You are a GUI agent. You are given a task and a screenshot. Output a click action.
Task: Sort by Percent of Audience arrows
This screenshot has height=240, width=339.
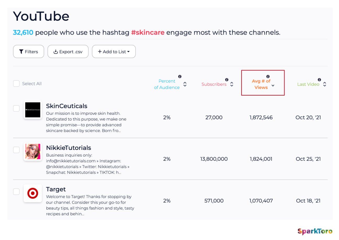[x=185, y=84]
